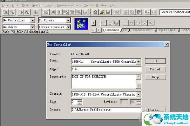This screenshot has width=190, height=126.
Task: Open the View menu
Action: click(25, 5)
